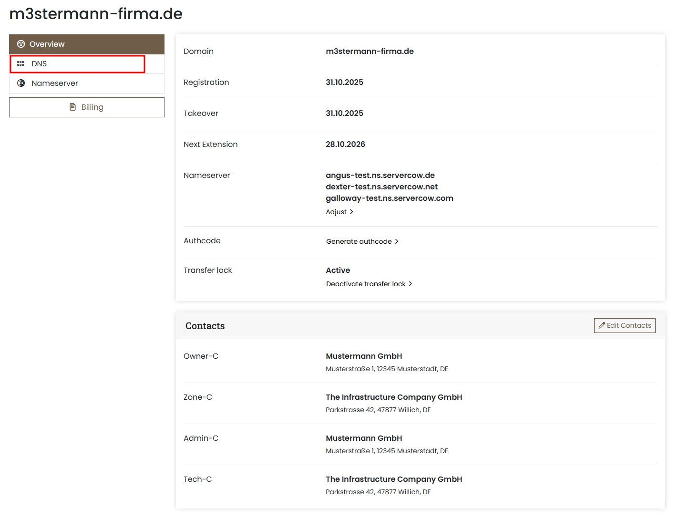This screenshot has width=679, height=530.
Task: Click the Tech-C Infrastructure Company GmbH entry
Action: [393, 479]
